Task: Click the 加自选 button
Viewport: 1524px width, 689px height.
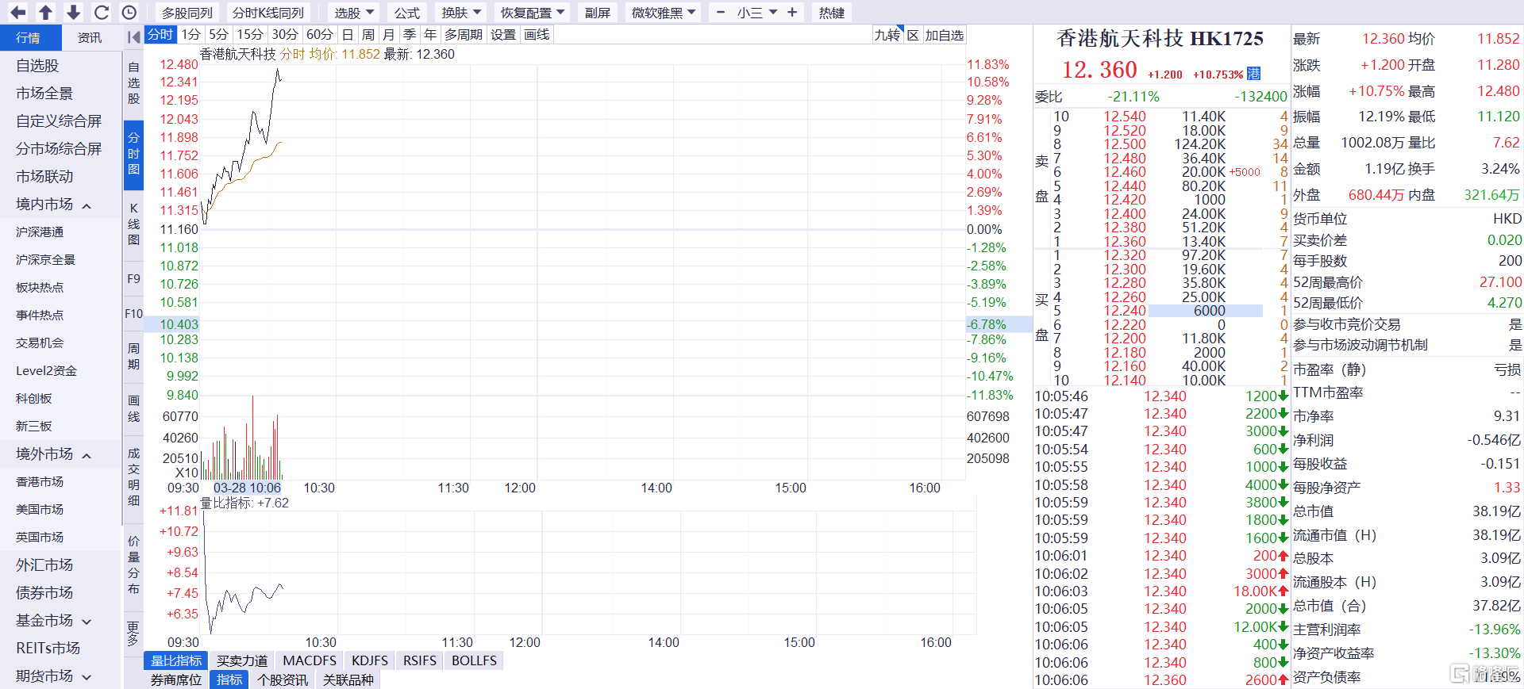Action: click(x=945, y=35)
